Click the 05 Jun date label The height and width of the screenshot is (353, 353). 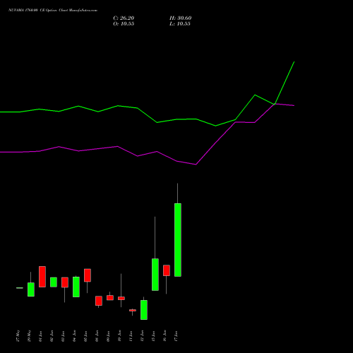pyautogui.click(x=86, y=336)
